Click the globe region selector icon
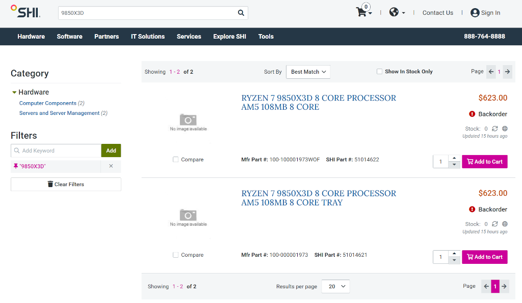This screenshot has height=303, width=522. coord(394,12)
